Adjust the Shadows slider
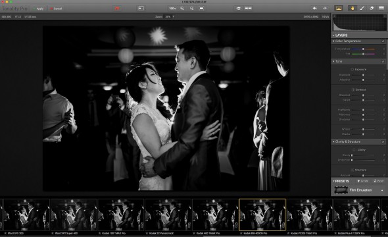This screenshot has width=388, height=237. pyautogui.click(x=363, y=119)
